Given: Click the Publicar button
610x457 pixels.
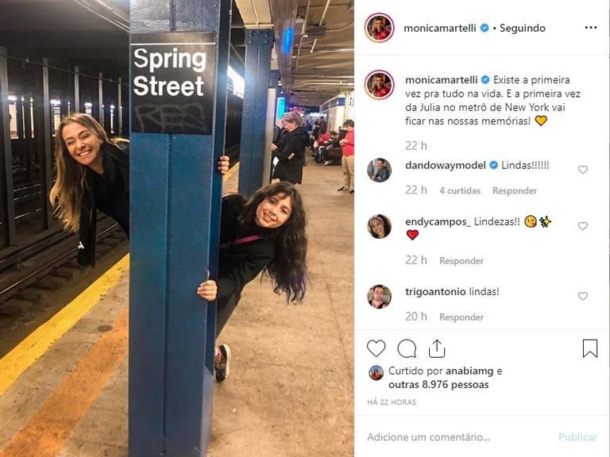Looking at the screenshot, I should click(x=577, y=437).
